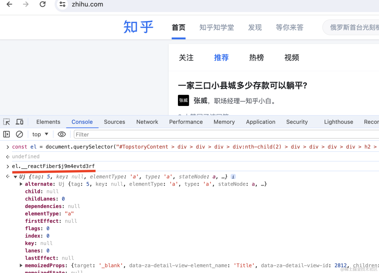
Task: Click the browser forward arrow
Action: (26, 4)
